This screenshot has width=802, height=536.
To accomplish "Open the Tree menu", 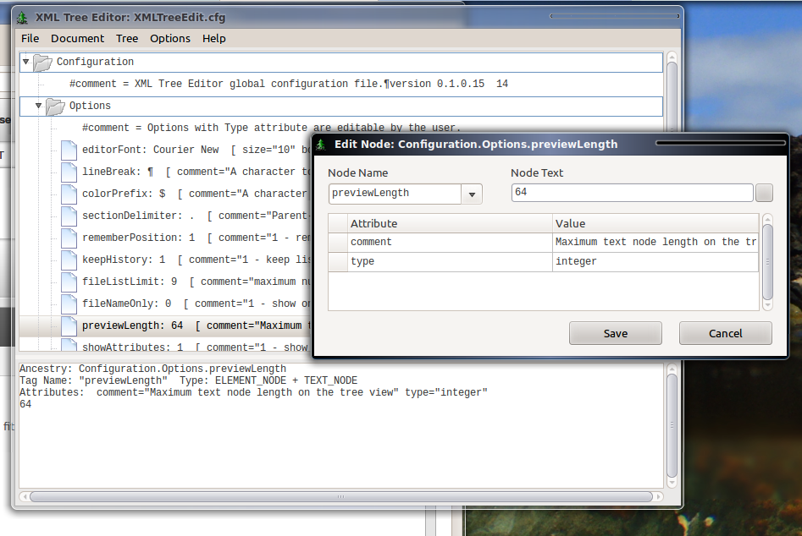I will click(x=127, y=38).
